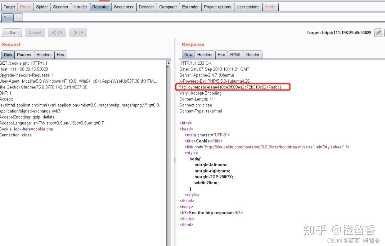Open the Alerts tab
The width and height of the screenshot is (385, 246).
pyautogui.click(x=270, y=7)
